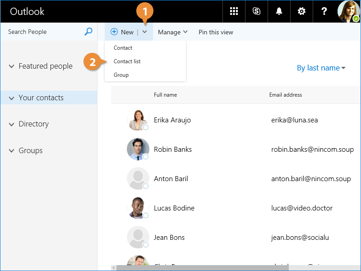Click the Search People input field

[43, 32]
